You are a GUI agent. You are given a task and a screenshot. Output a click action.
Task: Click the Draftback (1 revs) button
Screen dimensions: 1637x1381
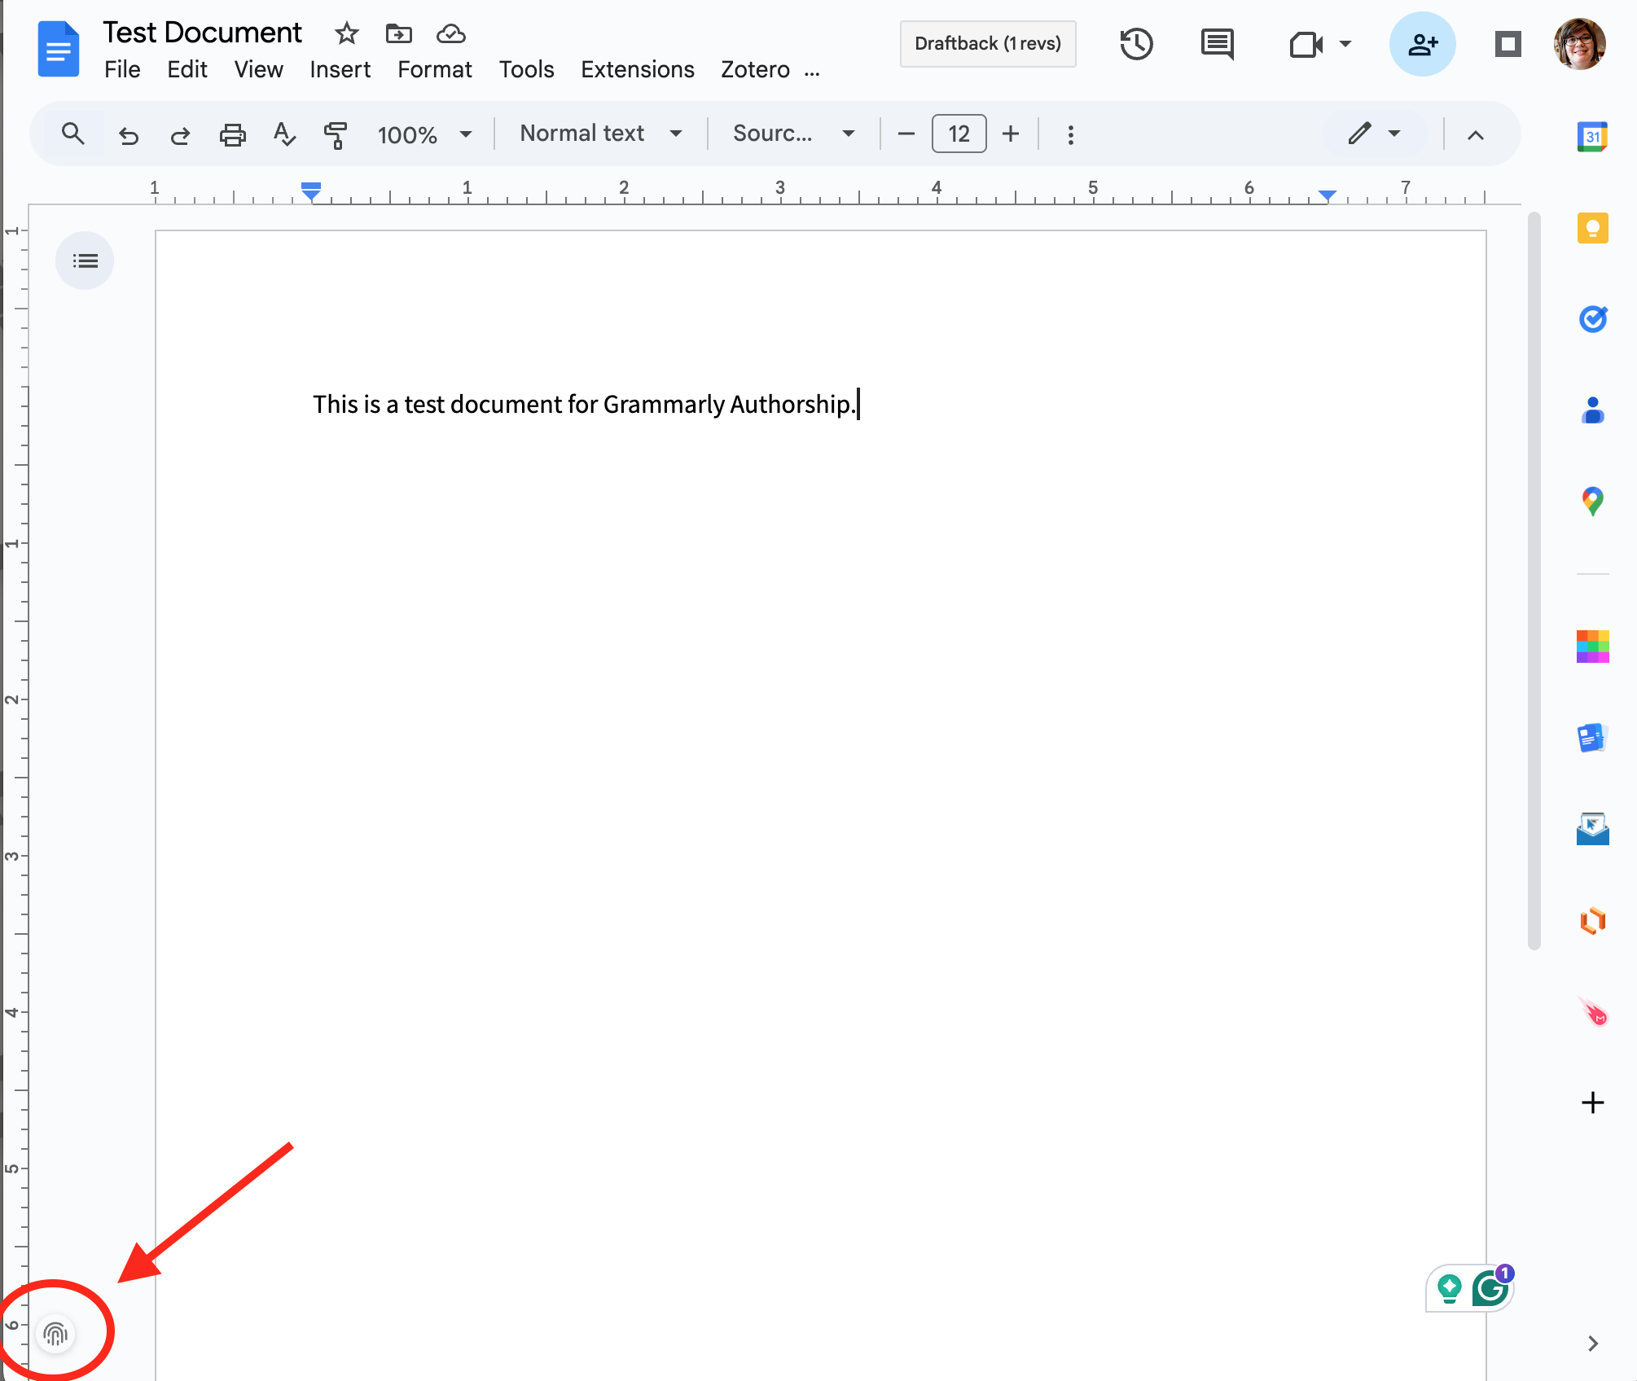988,44
